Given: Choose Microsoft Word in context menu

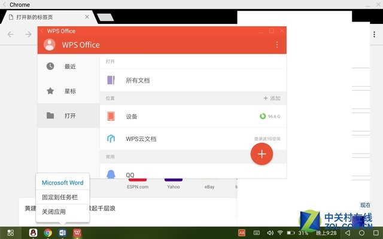Looking at the screenshot, I should pos(62,182).
